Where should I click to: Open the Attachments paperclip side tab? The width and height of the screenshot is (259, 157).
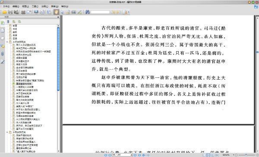click(x=3, y=54)
